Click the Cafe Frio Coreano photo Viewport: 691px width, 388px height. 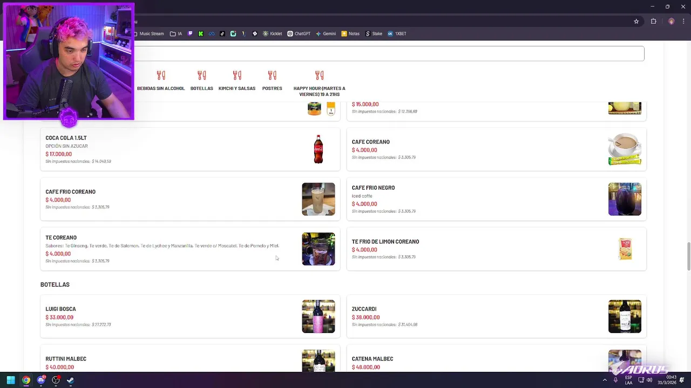319,199
